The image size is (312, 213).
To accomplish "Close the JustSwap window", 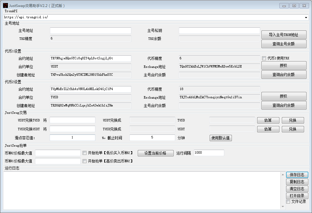I will (304, 6).
